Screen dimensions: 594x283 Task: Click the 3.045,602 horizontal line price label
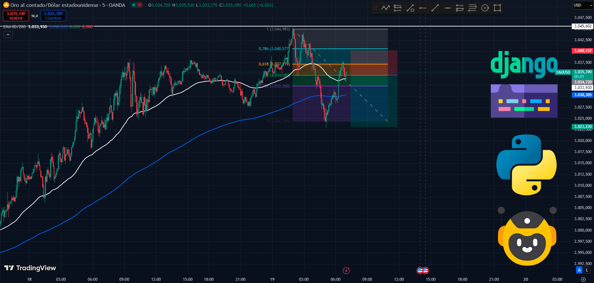click(583, 26)
